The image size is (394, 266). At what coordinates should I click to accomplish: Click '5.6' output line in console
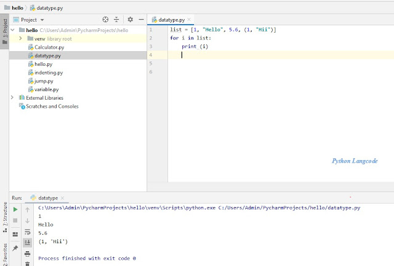[42, 233]
